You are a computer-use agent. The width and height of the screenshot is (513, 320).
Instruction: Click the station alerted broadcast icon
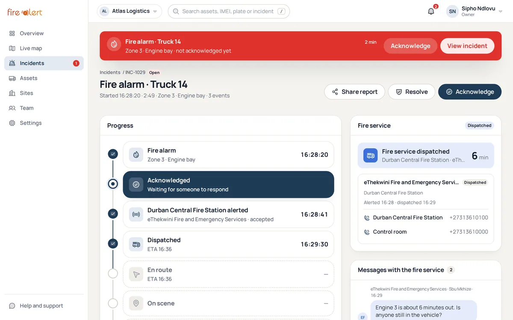pyautogui.click(x=136, y=215)
